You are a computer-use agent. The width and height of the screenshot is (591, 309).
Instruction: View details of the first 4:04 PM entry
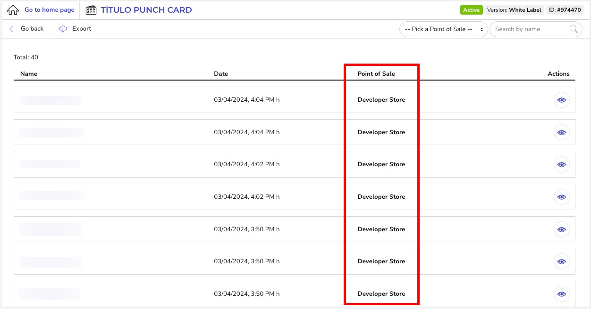point(561,100)
